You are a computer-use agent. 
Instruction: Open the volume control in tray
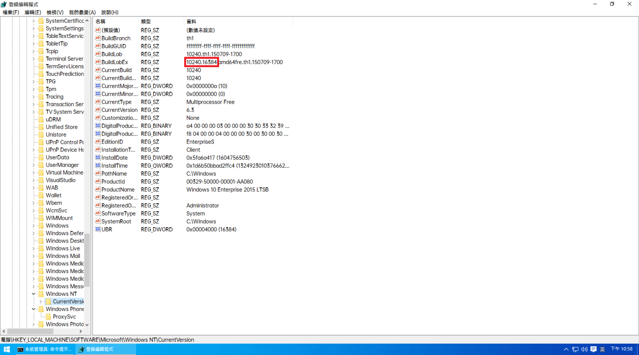click(584, 349)
